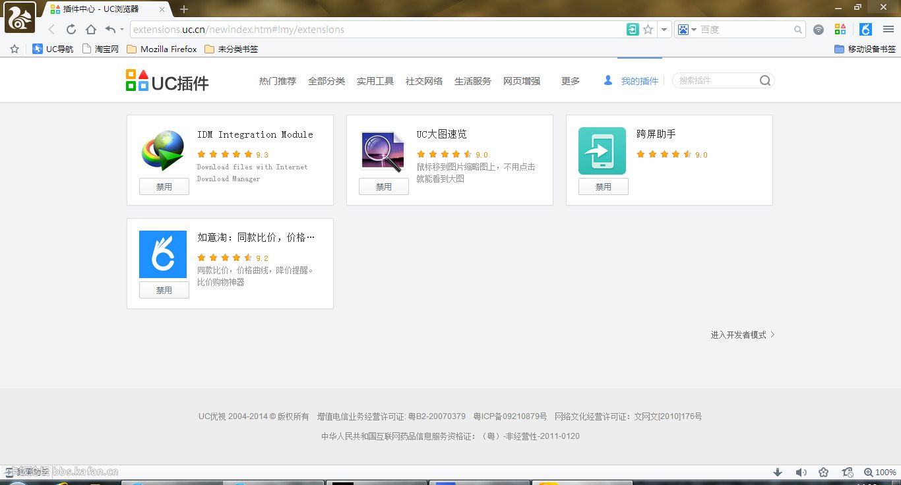This screenshot has height=485, width=901.
Task: Open the Baidu search engine selector
Action: pyautogui.click(x=687, y=30)
